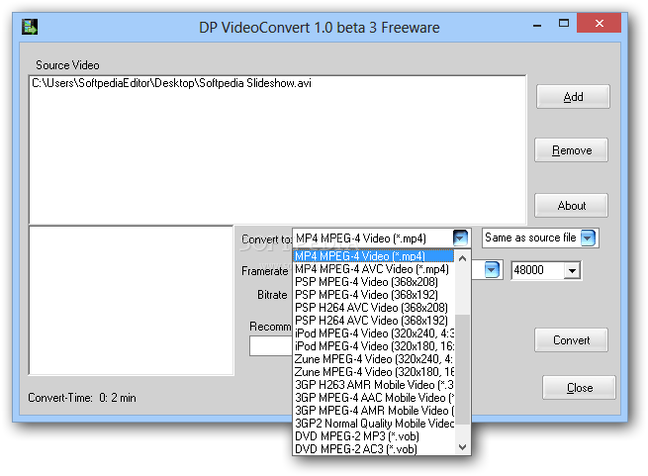Screen dimensions: 648x476
Task: Select the Softpedia Slideshow.avi source file entry
Action: 171,83
